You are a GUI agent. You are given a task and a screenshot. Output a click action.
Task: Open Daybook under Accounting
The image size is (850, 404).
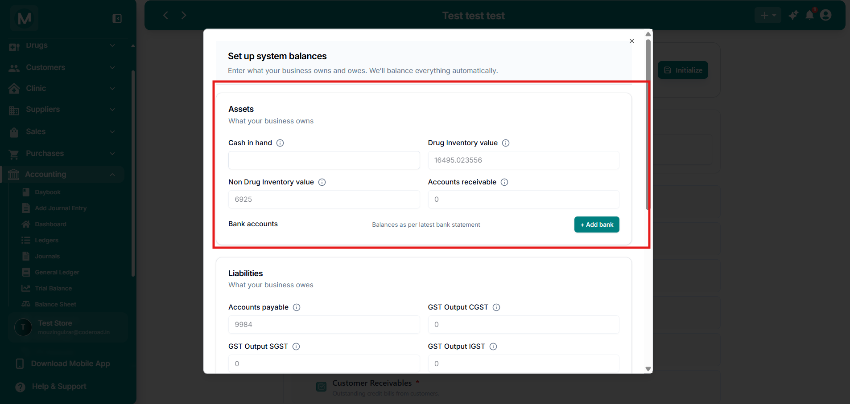(48, 192)
